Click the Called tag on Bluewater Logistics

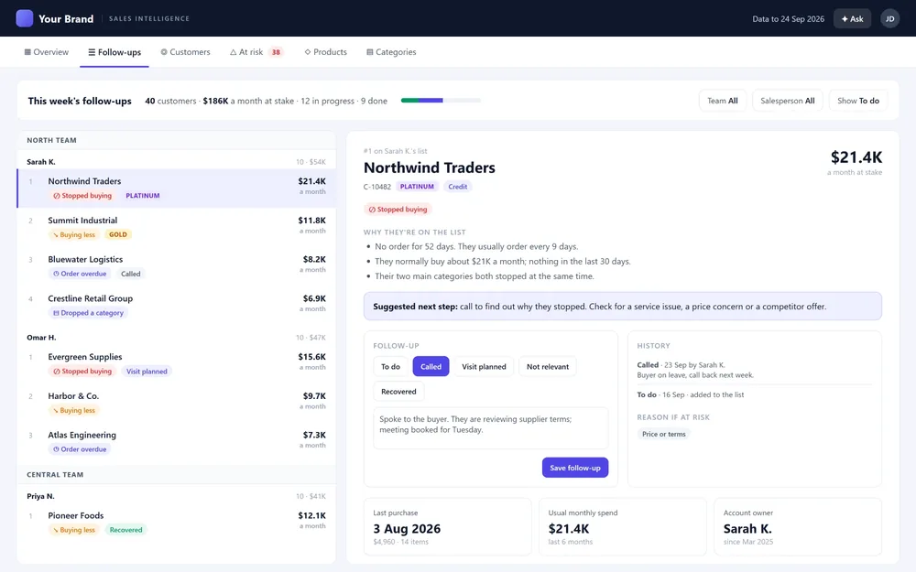pyautogui.click(x=131, y=274)
